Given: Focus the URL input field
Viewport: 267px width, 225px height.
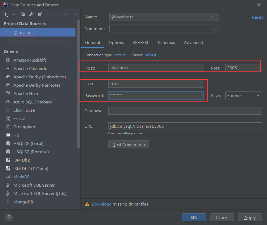Looking at the screenshot, I should pyautogui.click(x=185, y=126).
